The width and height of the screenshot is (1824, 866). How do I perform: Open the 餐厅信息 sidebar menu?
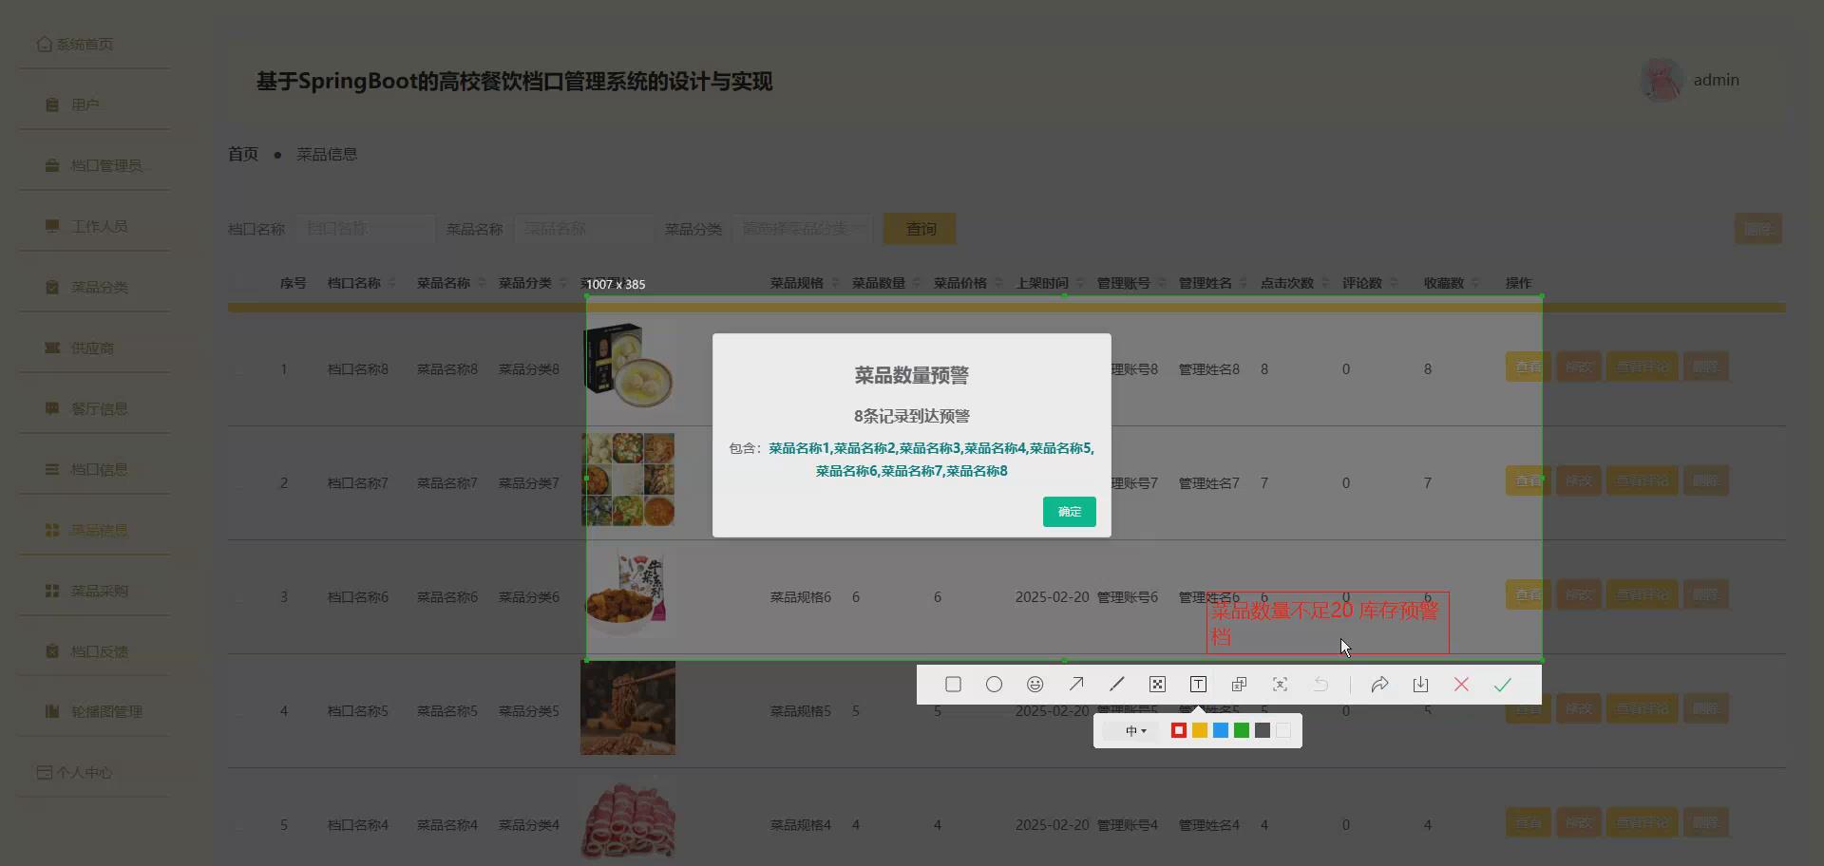pyautogui.click(x=95, y=408)
